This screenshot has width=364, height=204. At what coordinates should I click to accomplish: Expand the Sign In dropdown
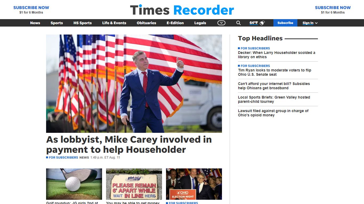[310, 23]
